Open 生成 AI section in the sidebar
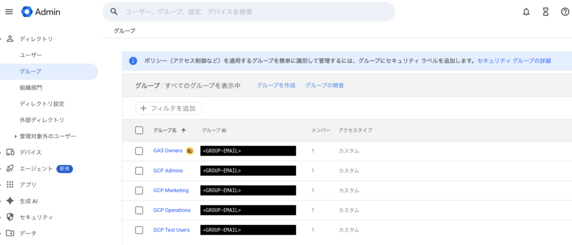 [28, 201]
